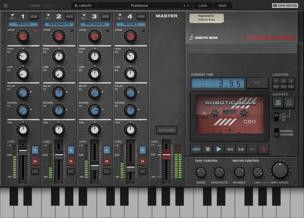The image size is (304, 218).
Task: Click the Undo arrow
Action: pyautogui.click(x=34, y=6)
